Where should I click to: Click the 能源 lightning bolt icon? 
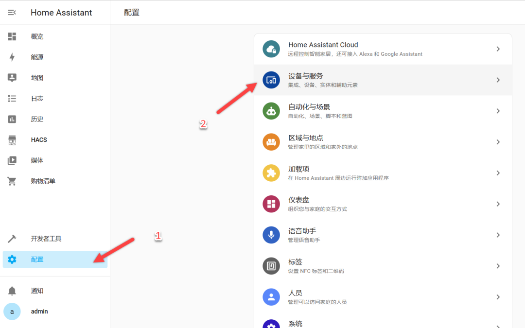coord(12,57)
